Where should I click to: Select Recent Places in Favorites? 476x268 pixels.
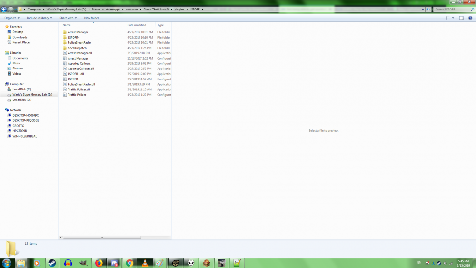21,42
